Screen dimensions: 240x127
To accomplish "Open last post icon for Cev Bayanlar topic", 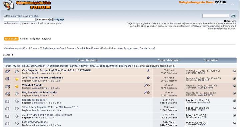I will tap(234, 71).
